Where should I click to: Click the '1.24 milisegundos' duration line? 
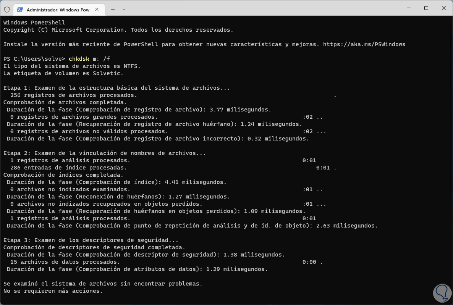[x=155, y=124]
